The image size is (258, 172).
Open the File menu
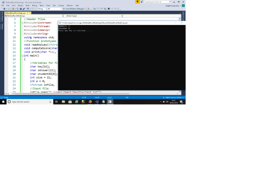(3, 6)
